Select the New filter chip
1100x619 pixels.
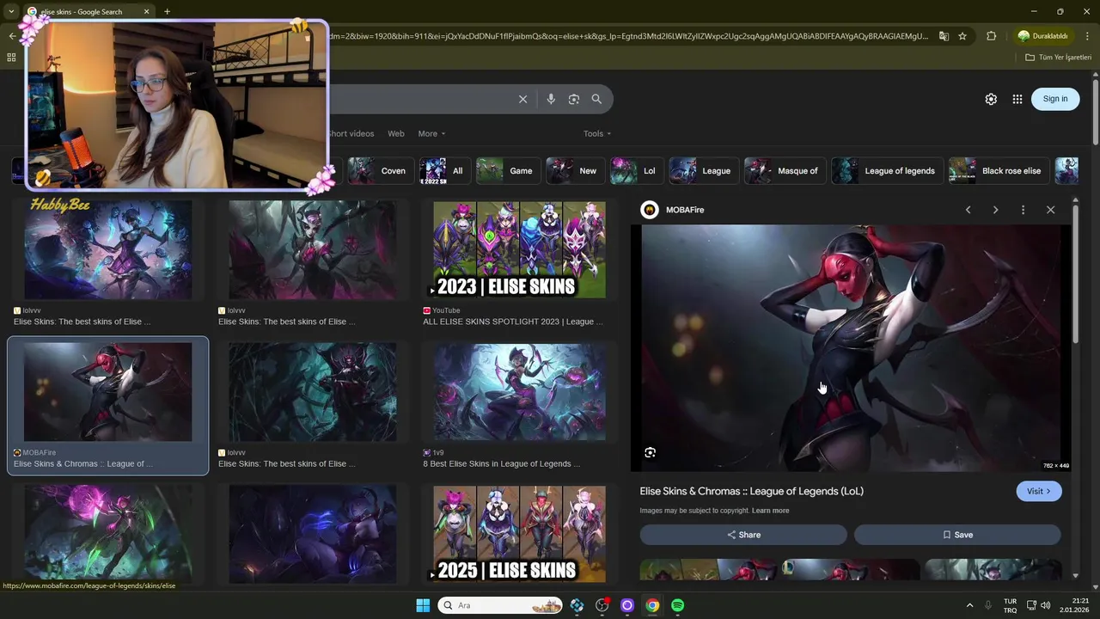[574, 171]
